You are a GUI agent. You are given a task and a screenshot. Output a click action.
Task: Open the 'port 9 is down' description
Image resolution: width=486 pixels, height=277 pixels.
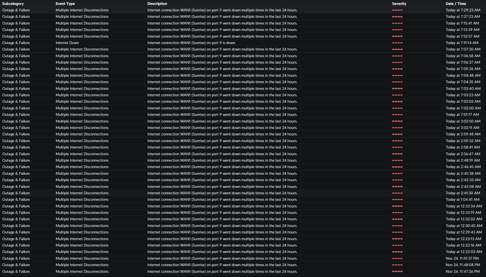pos(191,43)
